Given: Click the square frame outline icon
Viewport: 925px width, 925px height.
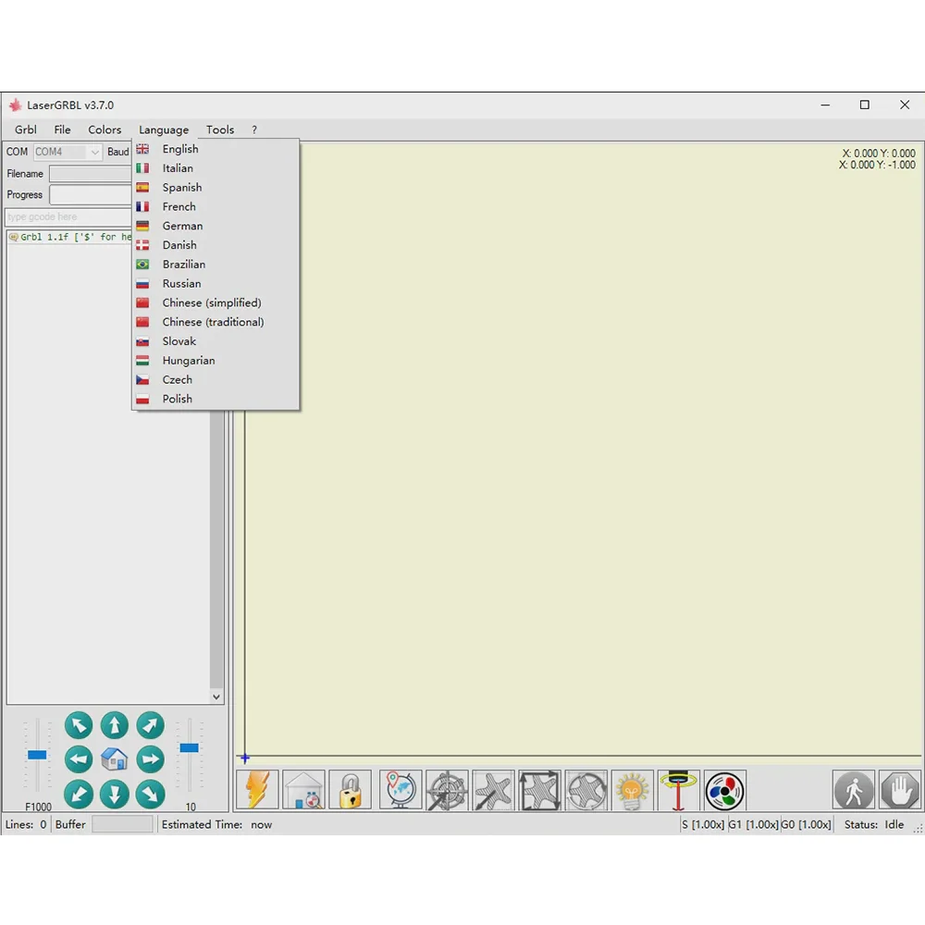Looking at the screenshot, I should (x=540, y=790).
